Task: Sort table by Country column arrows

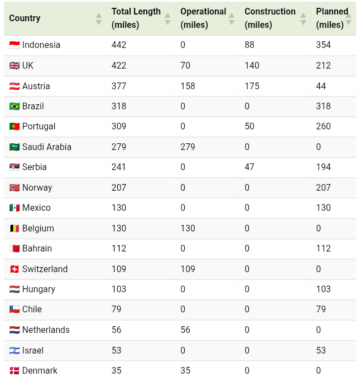Action: pyautogui.click(x=99, y=18)
